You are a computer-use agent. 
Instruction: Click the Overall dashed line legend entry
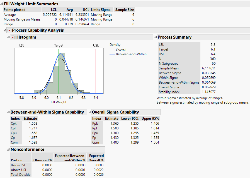pos(118,50)
